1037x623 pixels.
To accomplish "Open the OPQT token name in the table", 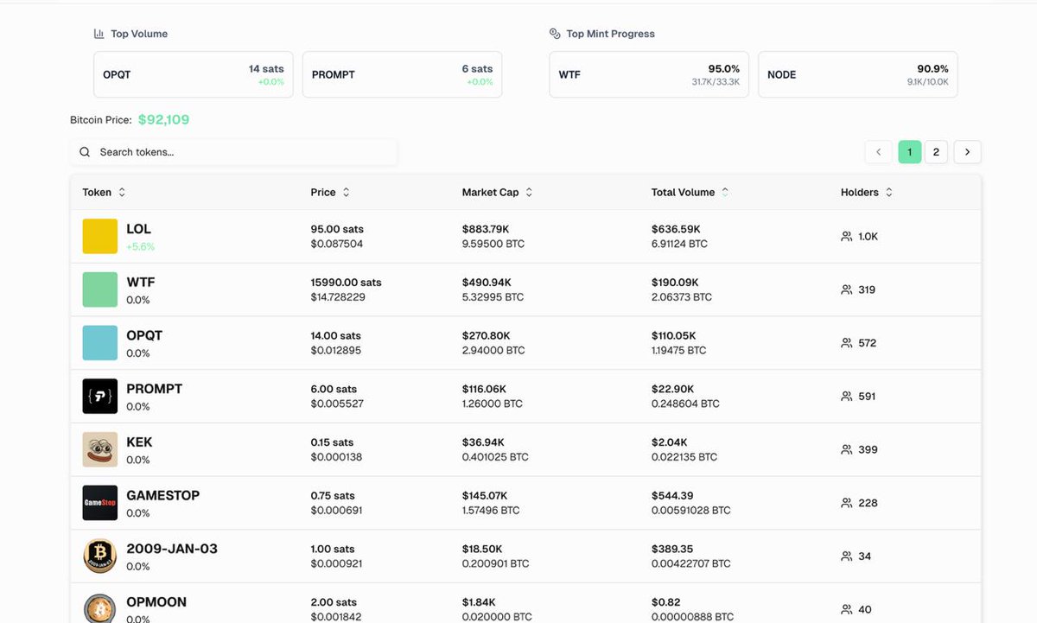I will pos(144,335).
